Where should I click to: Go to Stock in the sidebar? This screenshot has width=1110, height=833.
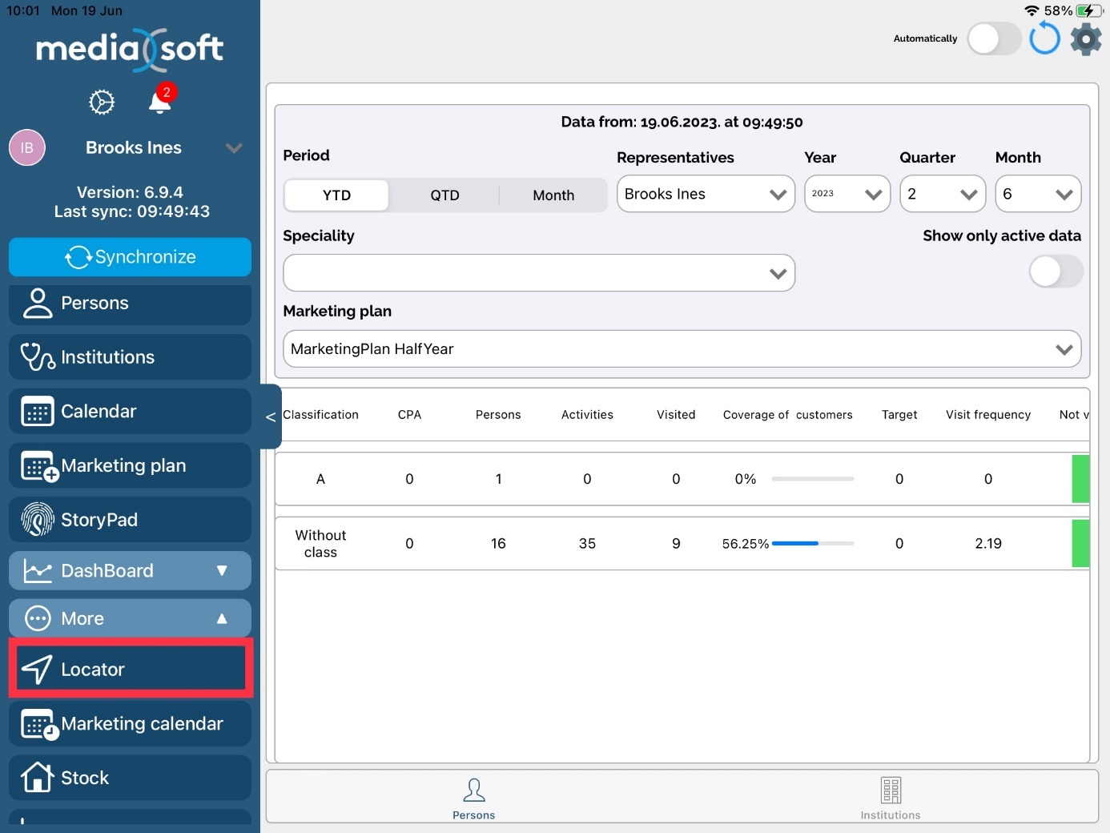[130, 778]
